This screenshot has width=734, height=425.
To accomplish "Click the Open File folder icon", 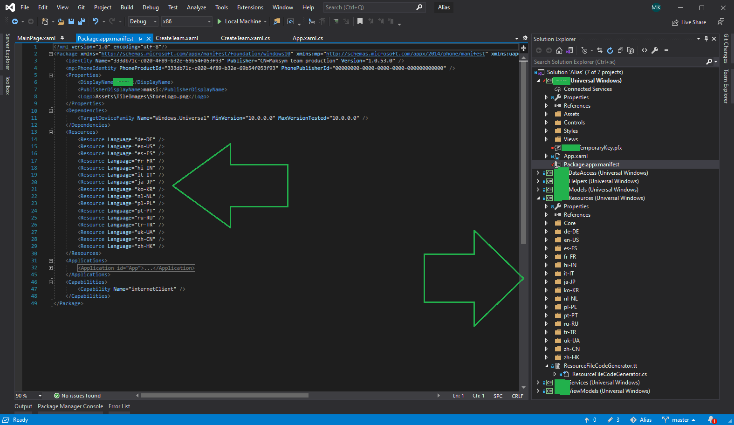I will pyautogui.click(x=61, y=21).
